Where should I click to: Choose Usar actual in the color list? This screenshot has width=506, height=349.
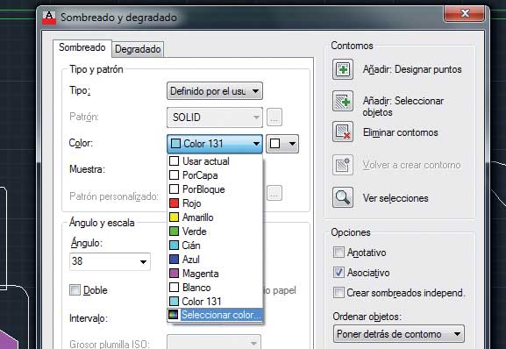pyautogui.click(x=215, y=161)
